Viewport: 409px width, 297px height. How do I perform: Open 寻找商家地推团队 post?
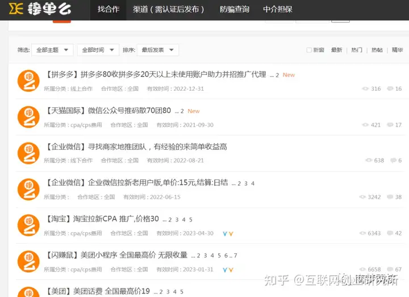click(136, 147)
